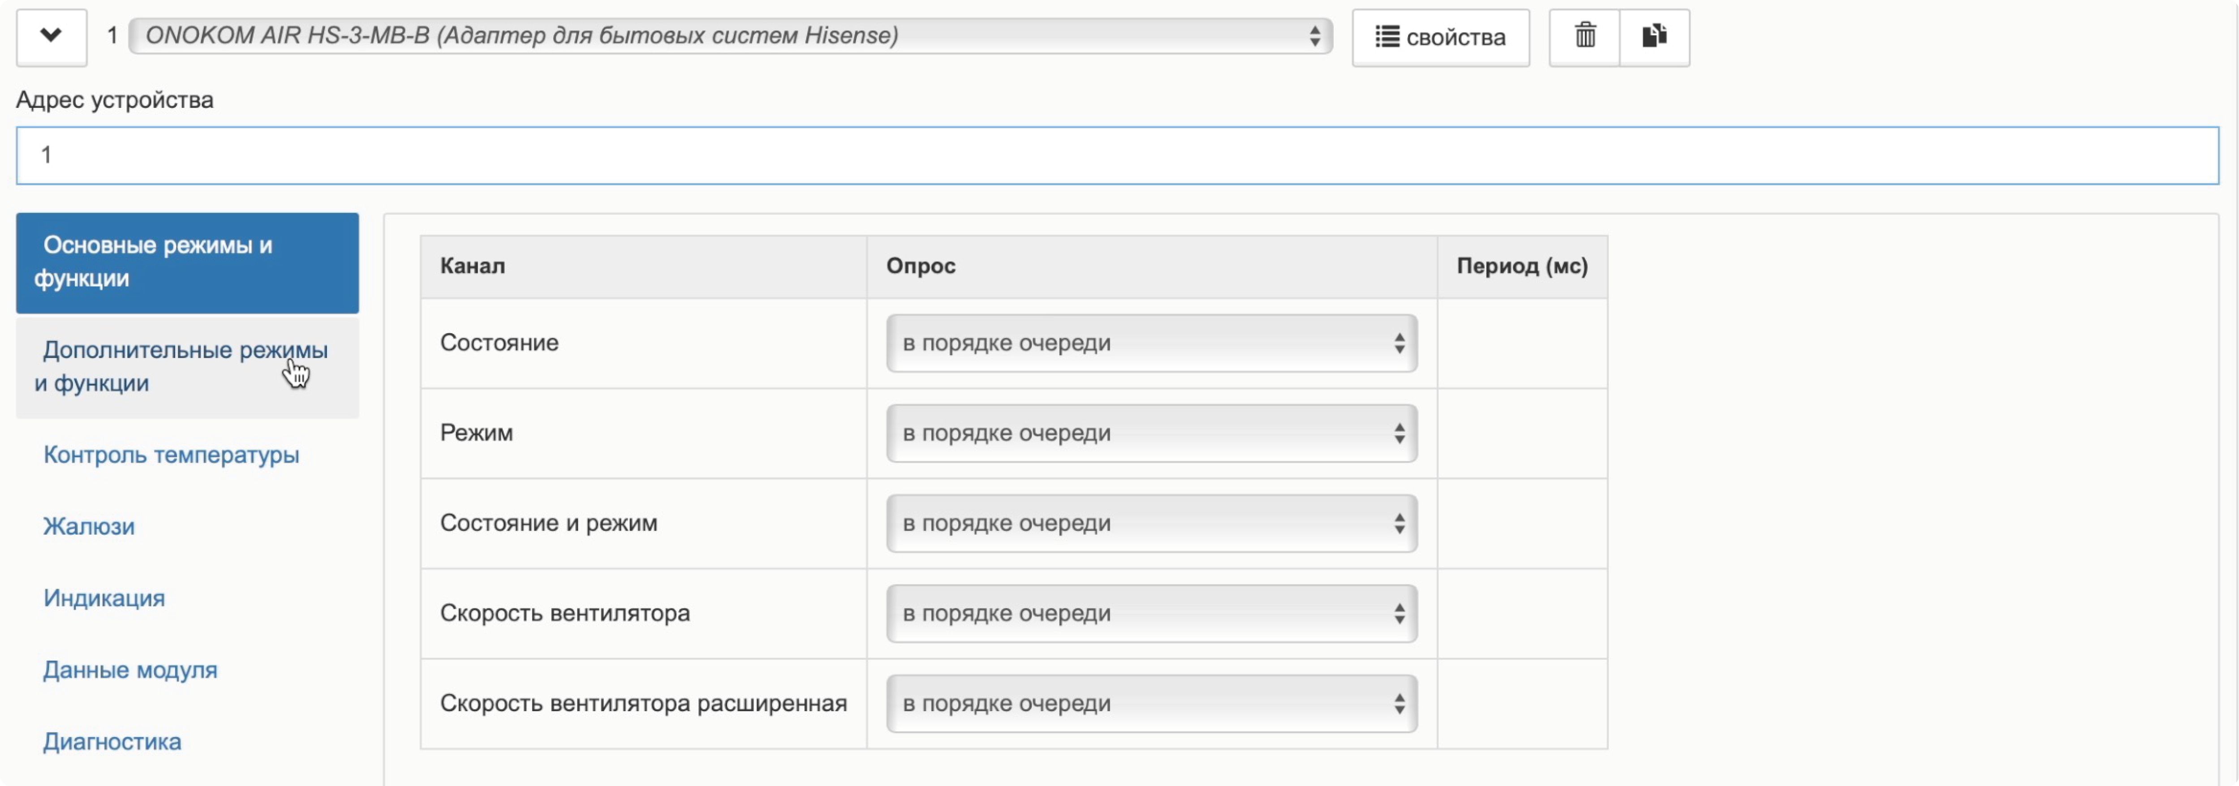The image size is (2239, 786).
Task: Open polling dropdown for Скорость вентилятора
Action: tap(1151, 613)
